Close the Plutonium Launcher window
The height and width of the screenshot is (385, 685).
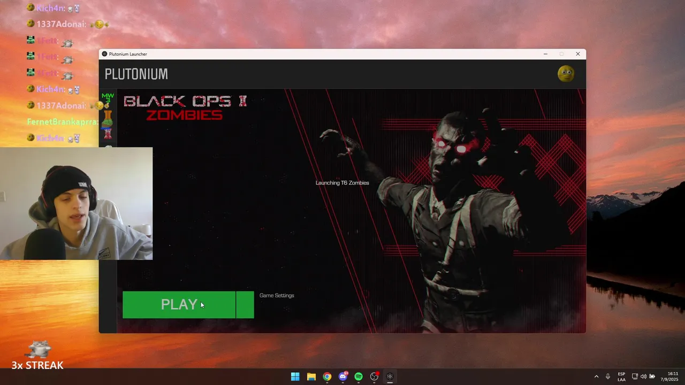tap(577, 54)
